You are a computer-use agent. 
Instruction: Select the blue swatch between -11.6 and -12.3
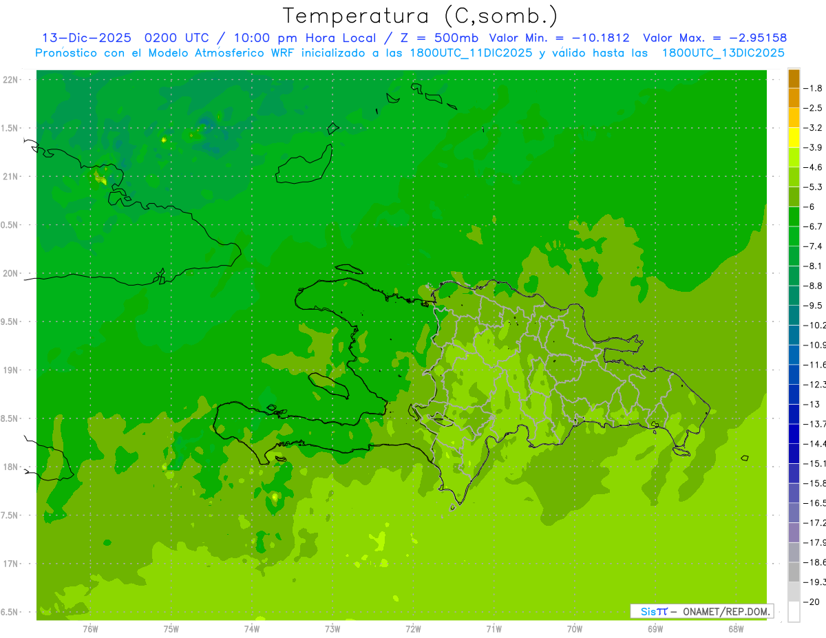click(794, 374)
